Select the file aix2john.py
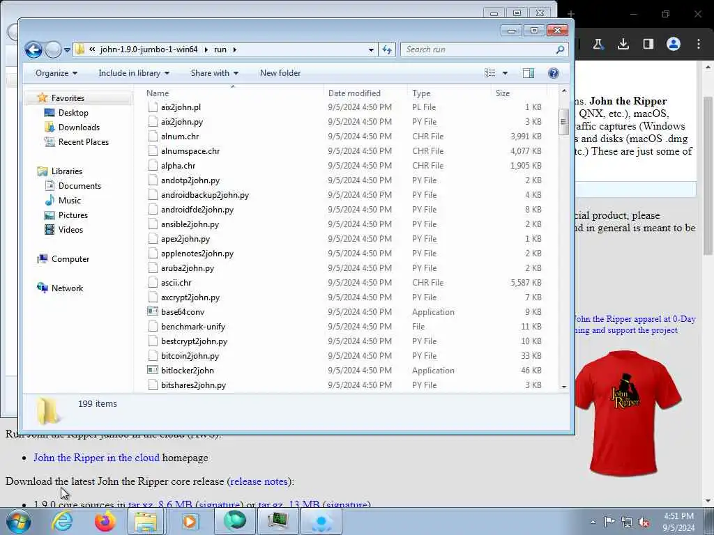 tap(182, 122)
